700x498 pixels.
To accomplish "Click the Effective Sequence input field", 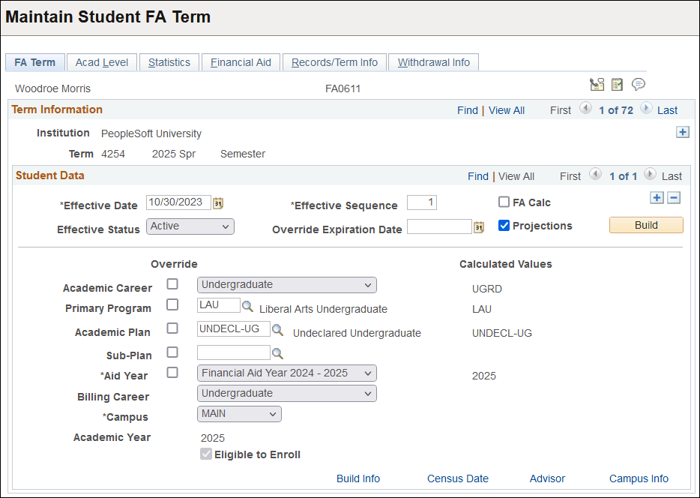I will (421, 202).
